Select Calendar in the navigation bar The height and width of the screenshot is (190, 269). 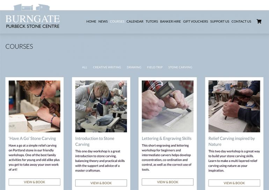coord(135,21)
